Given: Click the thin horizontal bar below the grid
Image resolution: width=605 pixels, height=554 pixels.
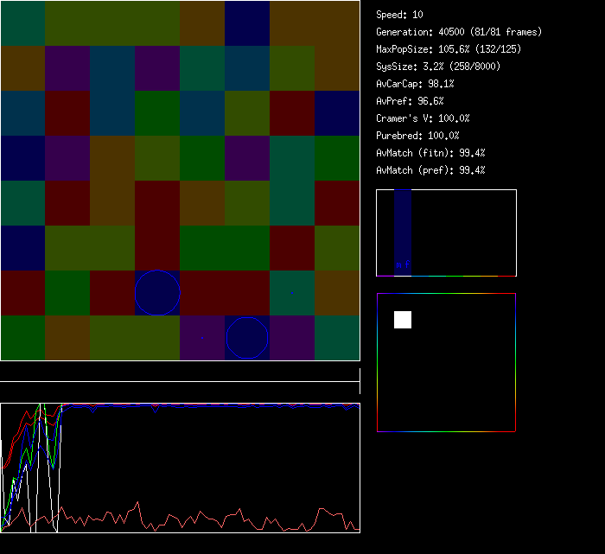Looking at the screenshot, I should [180, 381].
